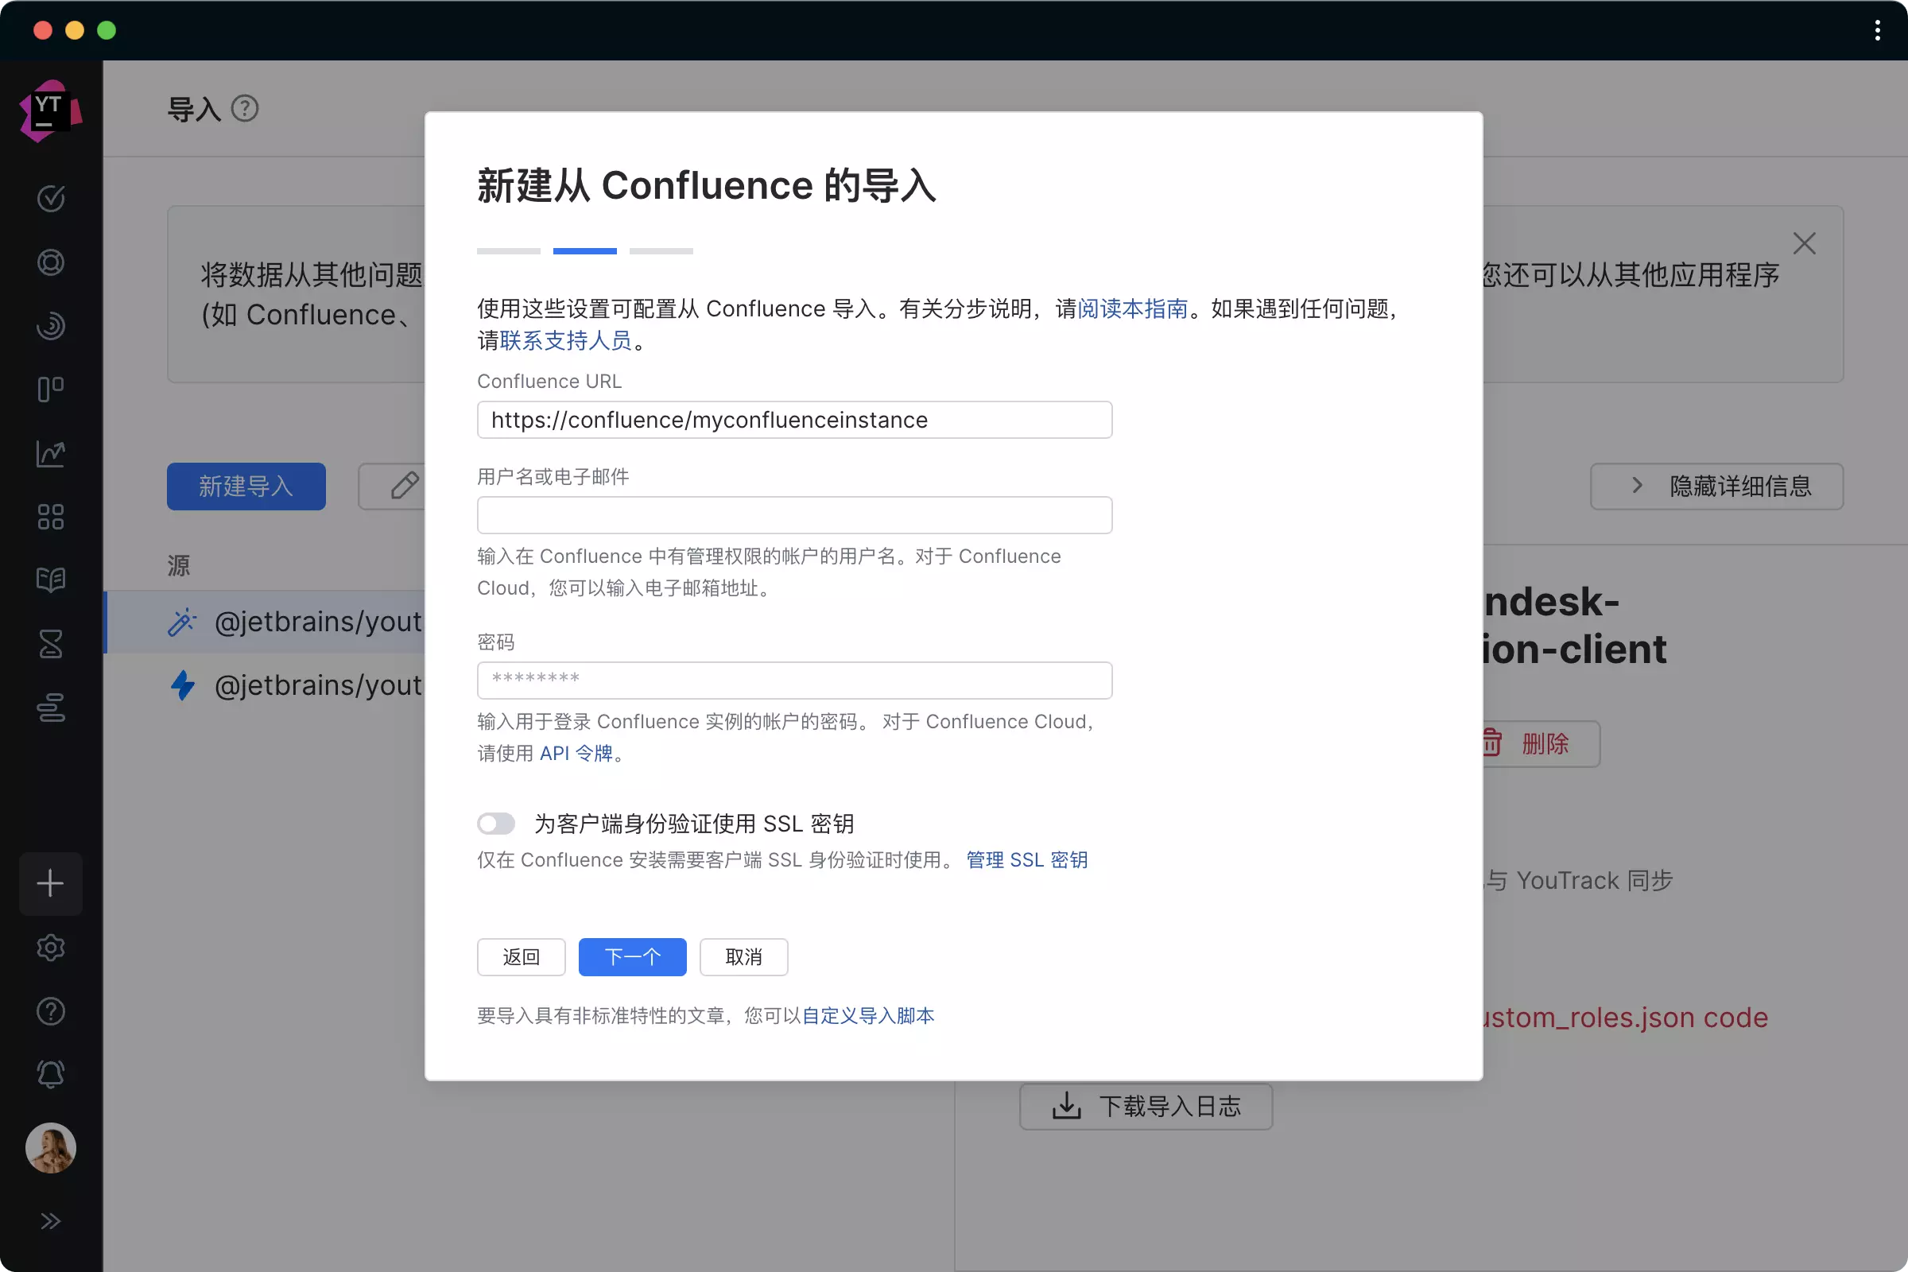
Task: Expand the sidebar with the double-arrow chevron
Action: pyautogui.click(x=50, y=1221)
